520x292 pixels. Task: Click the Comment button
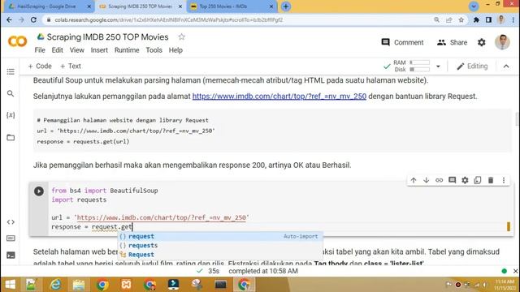402,42
